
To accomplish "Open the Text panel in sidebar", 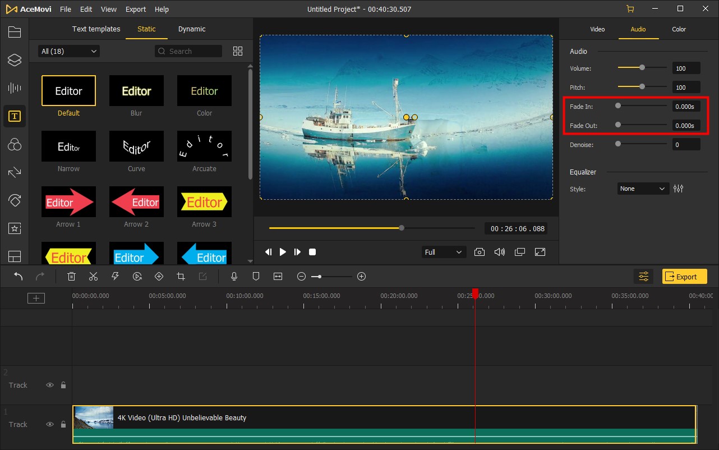I will 14,116.
